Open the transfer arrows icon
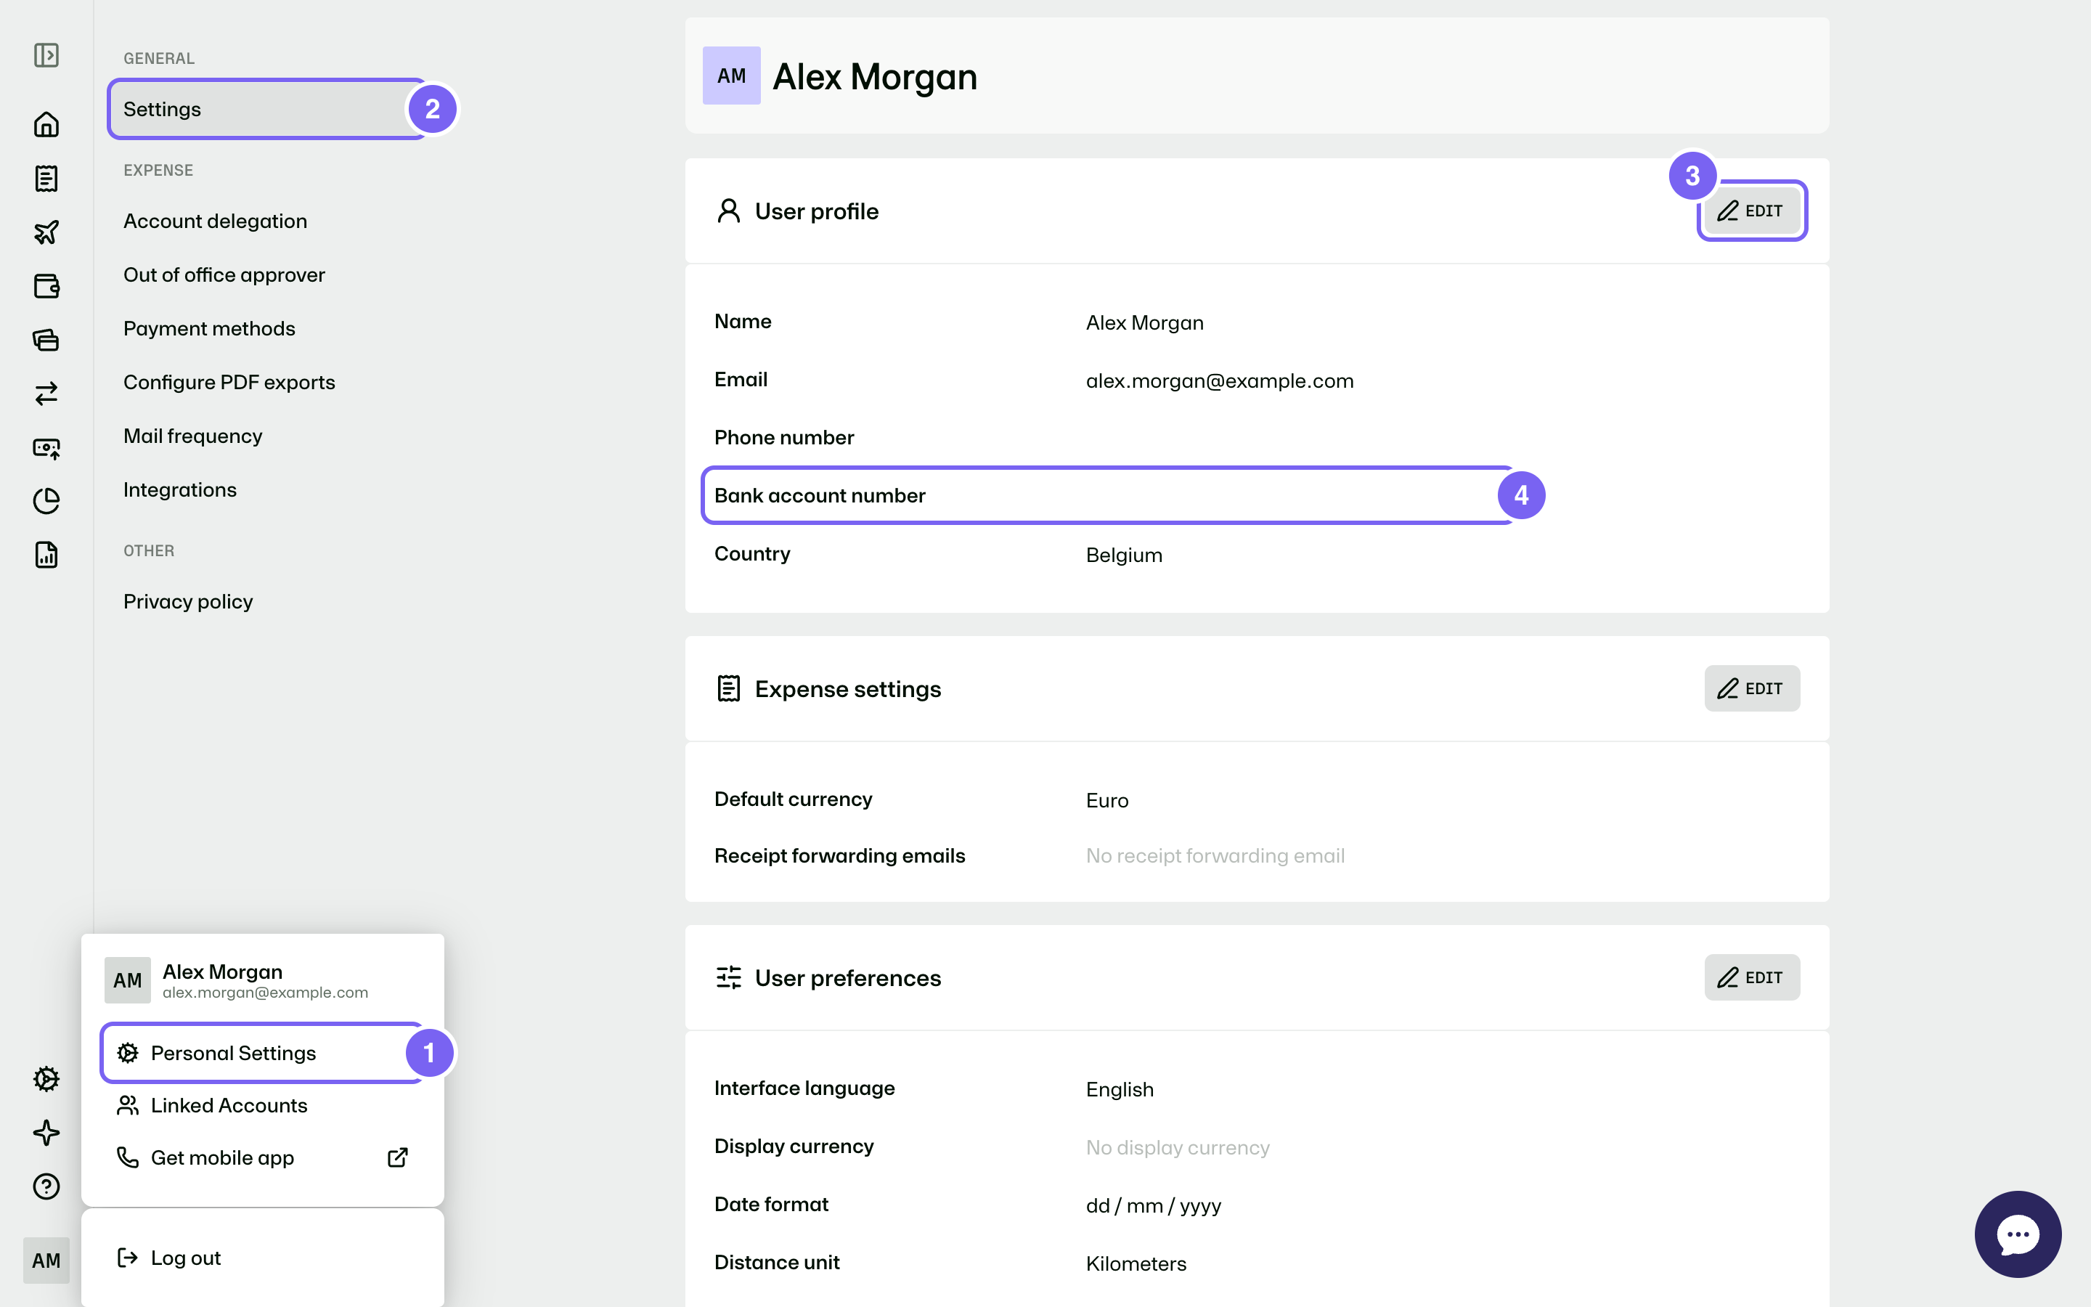Image resolution: width=2091 pixels, height=1307 pixels. coord(46,394)
